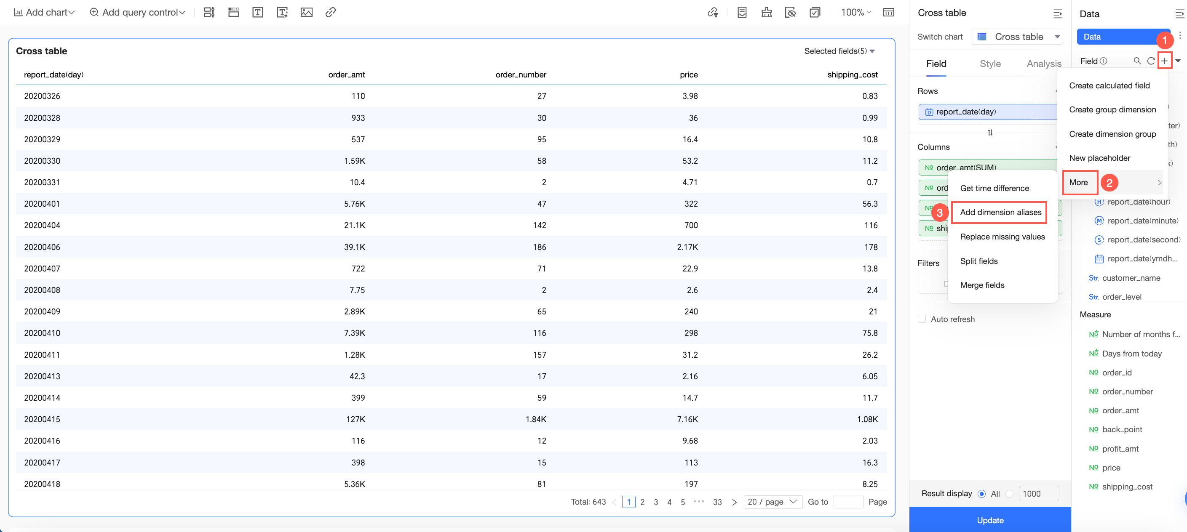Switch to the Style tab
Viewport: 1187px width, 532px height.
[990, 64]
